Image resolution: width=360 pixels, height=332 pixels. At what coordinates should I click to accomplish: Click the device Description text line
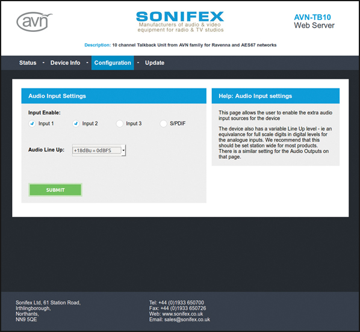click(181, 45)
